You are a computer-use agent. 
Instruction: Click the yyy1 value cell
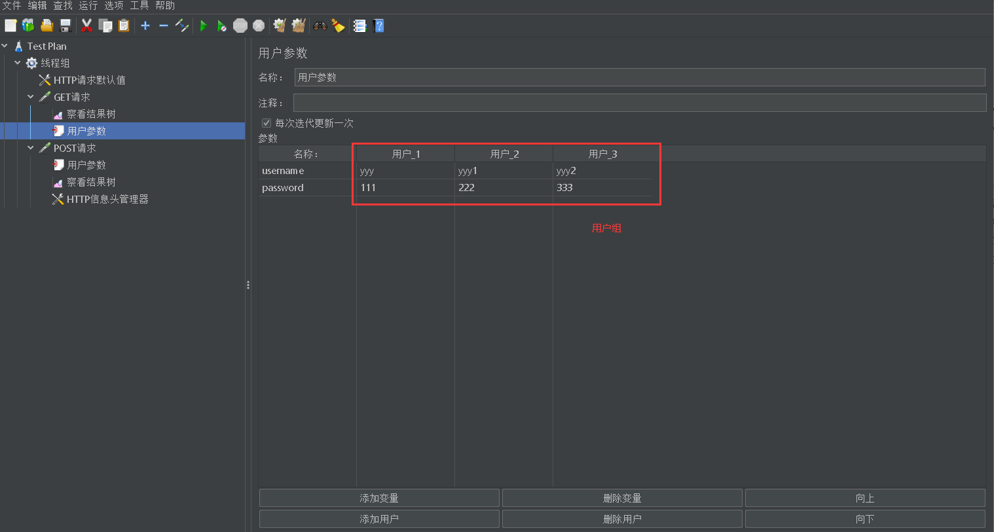coord(504,171)
